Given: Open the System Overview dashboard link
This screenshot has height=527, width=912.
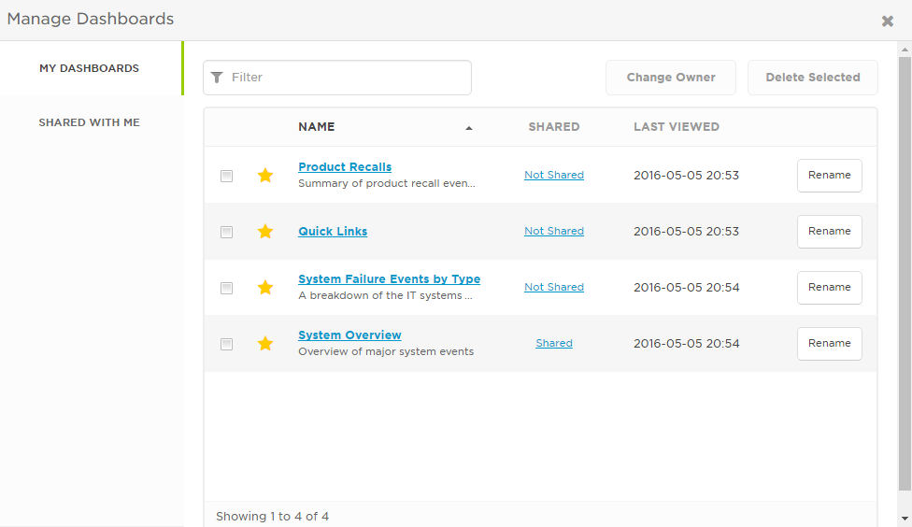Looking at the screenshot, I should (x=349, y=335).
